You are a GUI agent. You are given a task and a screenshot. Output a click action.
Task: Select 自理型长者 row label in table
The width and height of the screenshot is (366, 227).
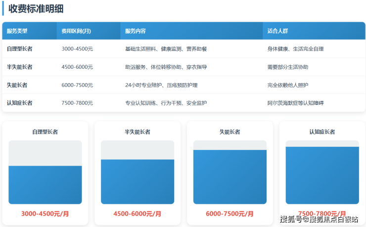pyautogui.click(x=20, y=49)
